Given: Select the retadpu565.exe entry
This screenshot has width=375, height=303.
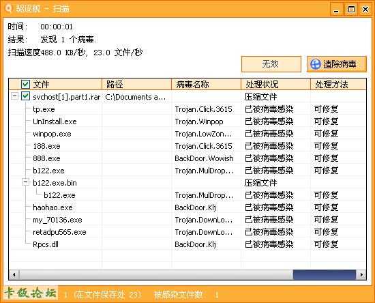Looking at the screenshot, I should click(x=59, y=232).
